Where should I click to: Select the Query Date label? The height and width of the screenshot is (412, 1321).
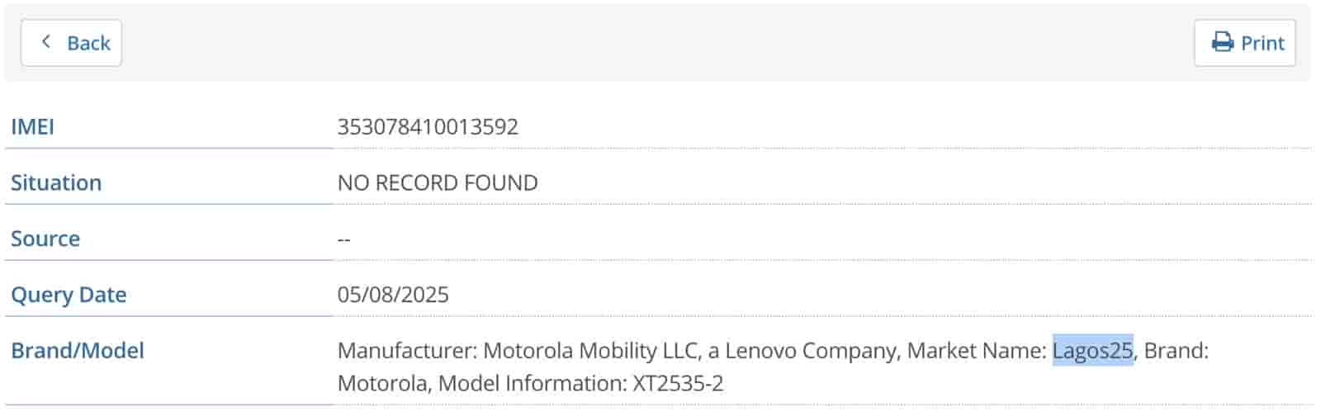click(x=69, y=295)
